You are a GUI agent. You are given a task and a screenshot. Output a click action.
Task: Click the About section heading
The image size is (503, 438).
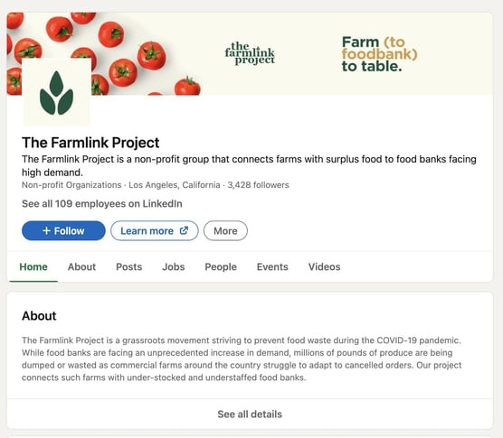39,316
